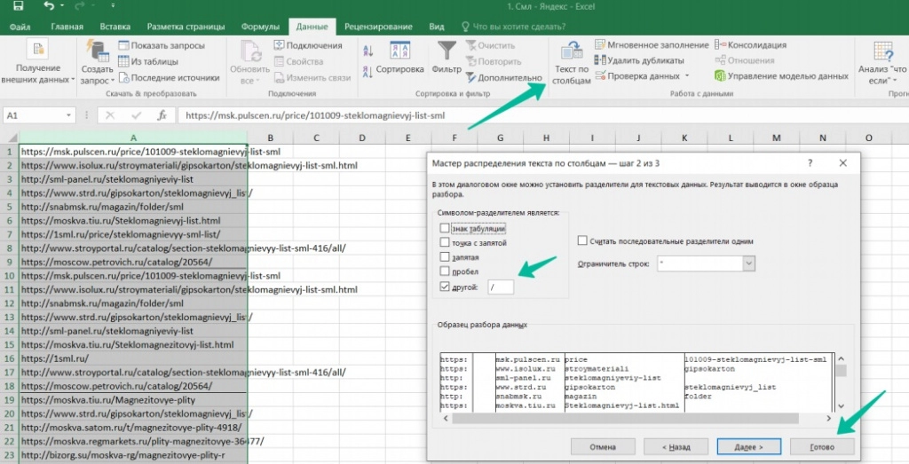Select cell with http://snabmsk.ru/magazin/folder/sml in row 5
The width and height of the screenshot is (909, 464).
coord(133,207)
